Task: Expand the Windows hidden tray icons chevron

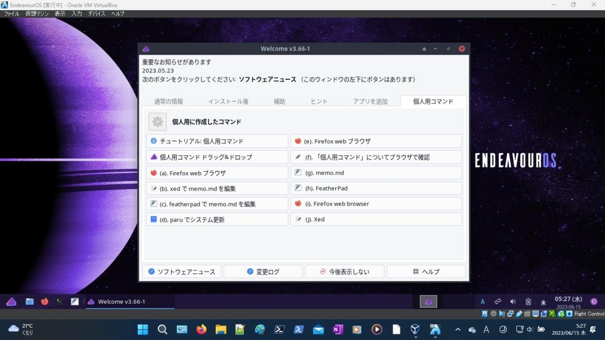Action: click(458, 329)
